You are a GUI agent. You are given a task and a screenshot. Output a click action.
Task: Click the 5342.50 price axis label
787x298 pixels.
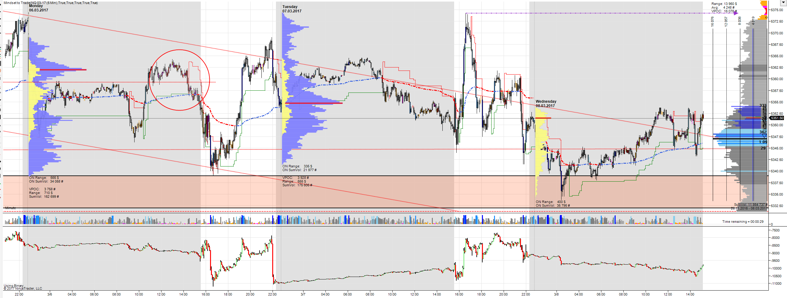[777, 160]
